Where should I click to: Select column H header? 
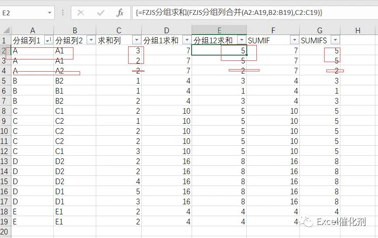[x=358, y=30]
